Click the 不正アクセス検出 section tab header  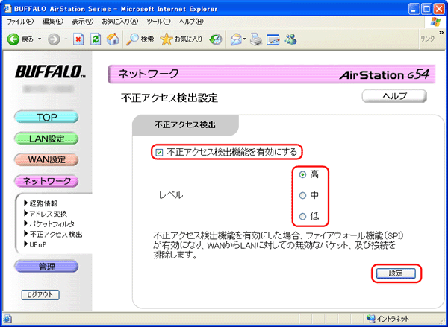[x=185, y=125]
